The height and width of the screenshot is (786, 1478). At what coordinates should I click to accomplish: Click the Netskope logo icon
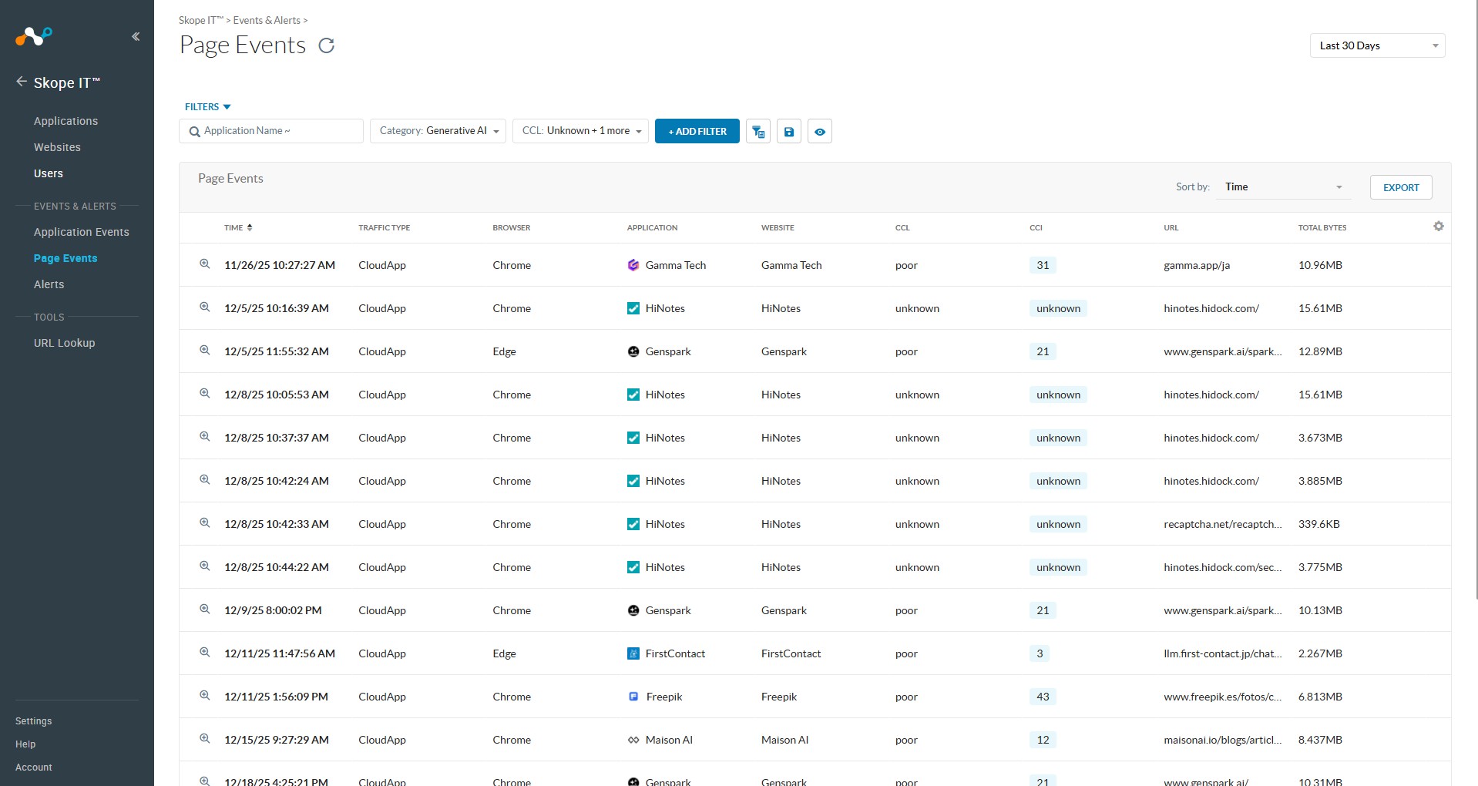pos(34,35)
